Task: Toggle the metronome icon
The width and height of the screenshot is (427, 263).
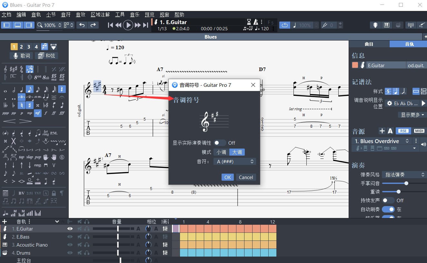Action: point(256,22)
